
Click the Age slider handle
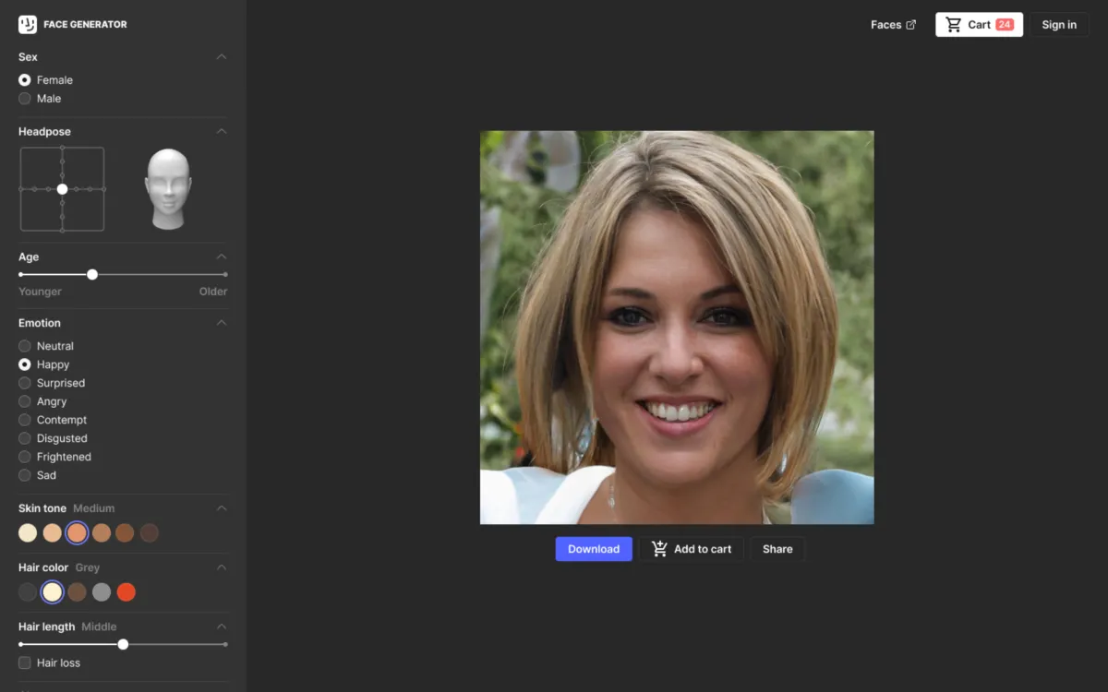[x=92, y=274]
